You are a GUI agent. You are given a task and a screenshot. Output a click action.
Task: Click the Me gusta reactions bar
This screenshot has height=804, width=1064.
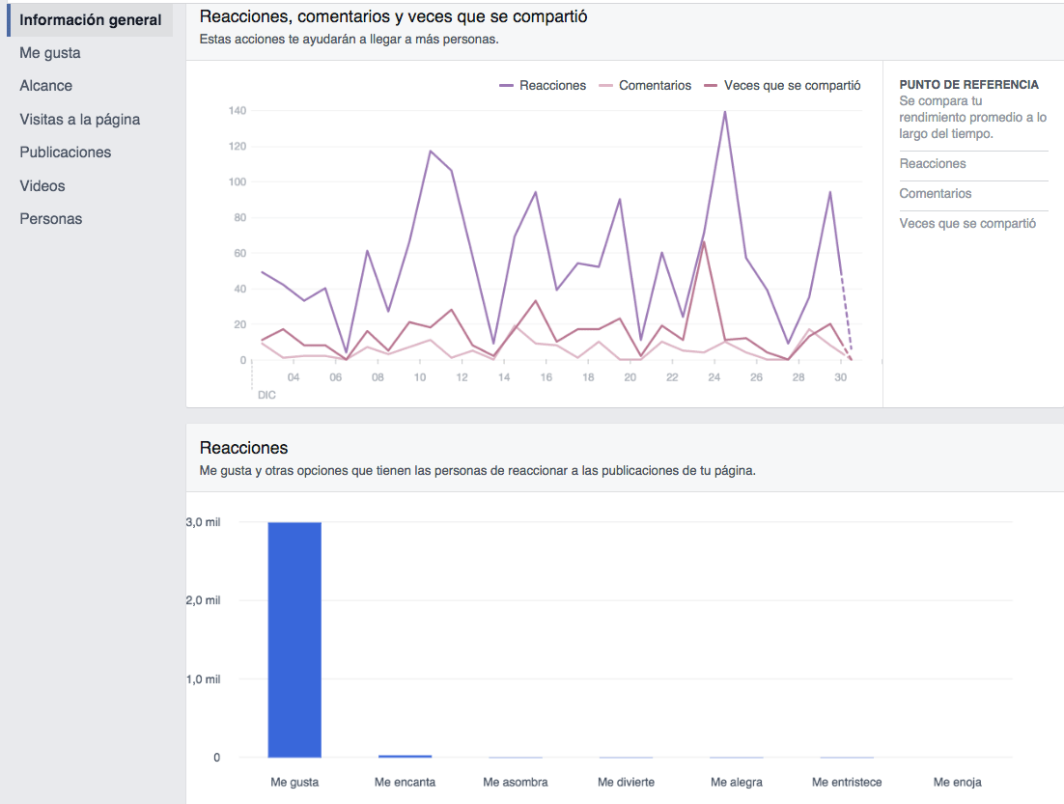tap(294, 637)
